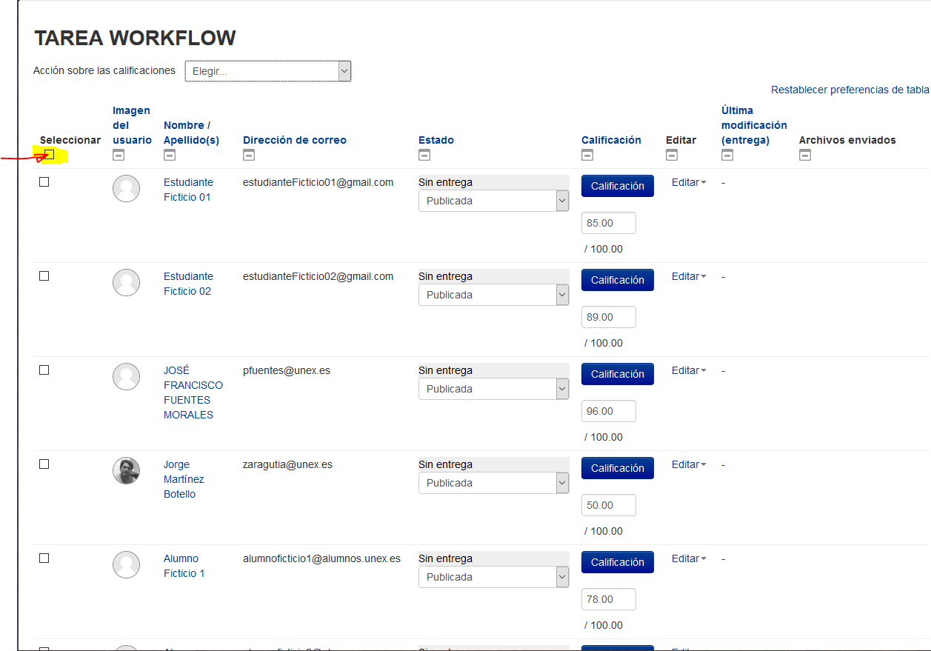Collapse the Imagen del usuario column
Image resolution: width=931 pixels, height=651 pixels.
pos(119,156)
